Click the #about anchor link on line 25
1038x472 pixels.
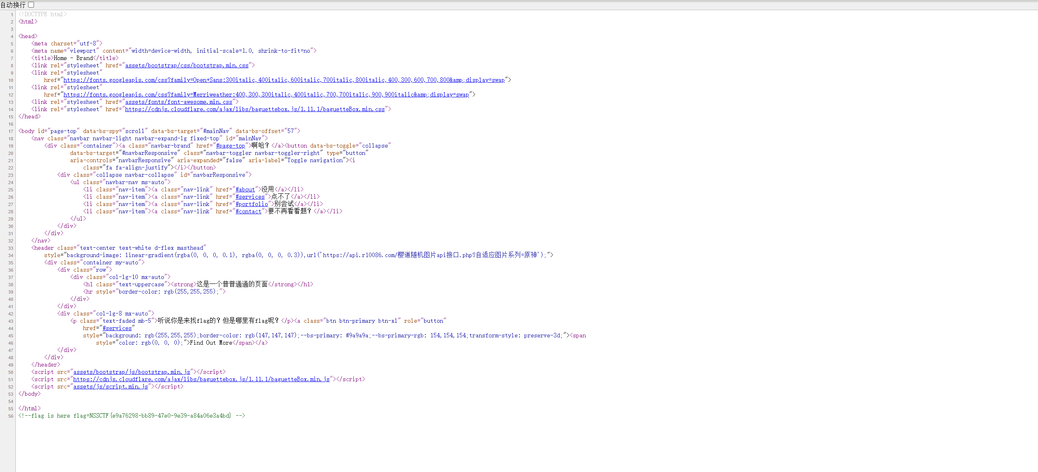(244, 189)
